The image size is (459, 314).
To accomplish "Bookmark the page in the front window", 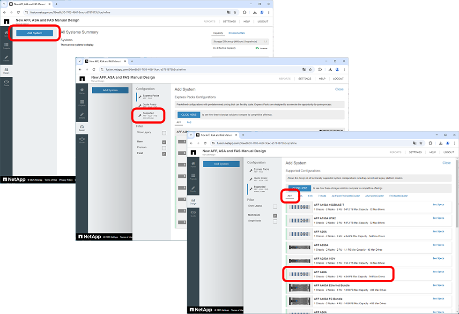I will tap(421, 143).
